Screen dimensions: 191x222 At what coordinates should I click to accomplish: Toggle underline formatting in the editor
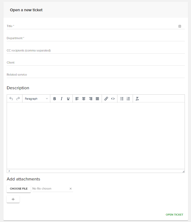(68, 98)
